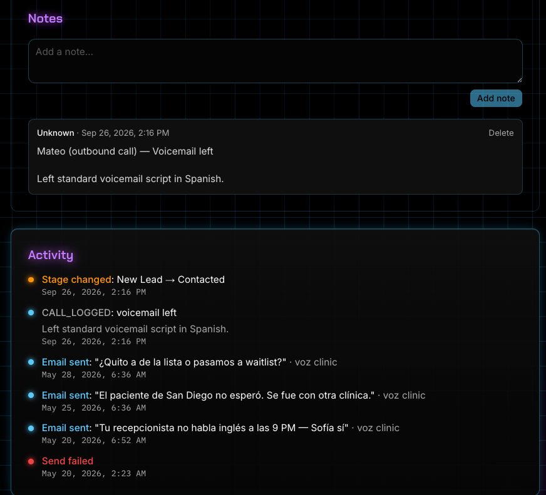Click 'Stage changed' activity label
Image resolution: width=546 pixels, height=495 pixels.
click(x=76, y=280)
